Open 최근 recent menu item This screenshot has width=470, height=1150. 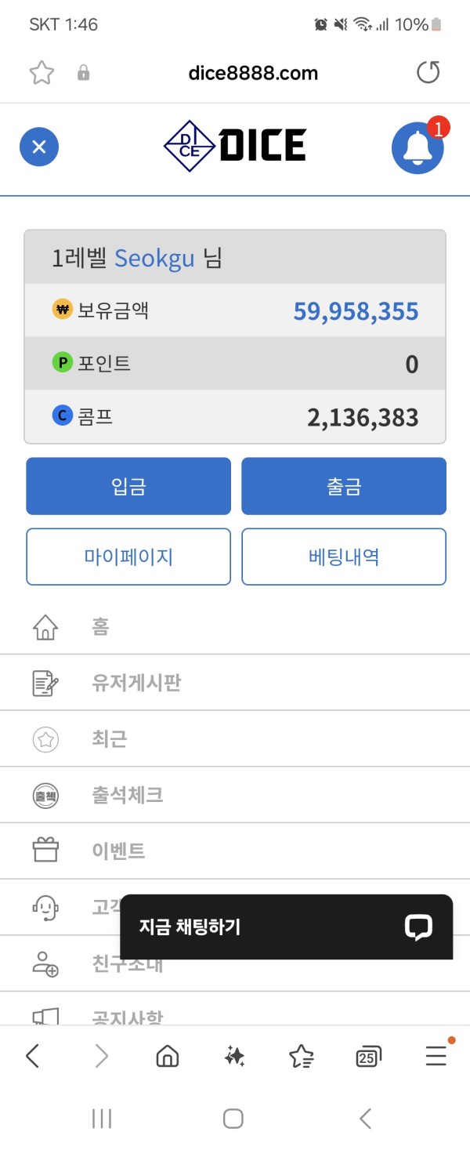pyautogui.click(x=235, y=738)
